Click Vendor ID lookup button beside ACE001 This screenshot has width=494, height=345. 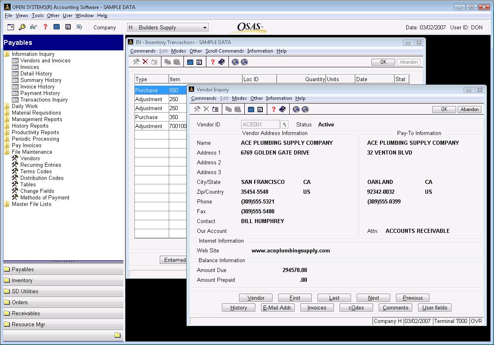(x=285, y=125)
